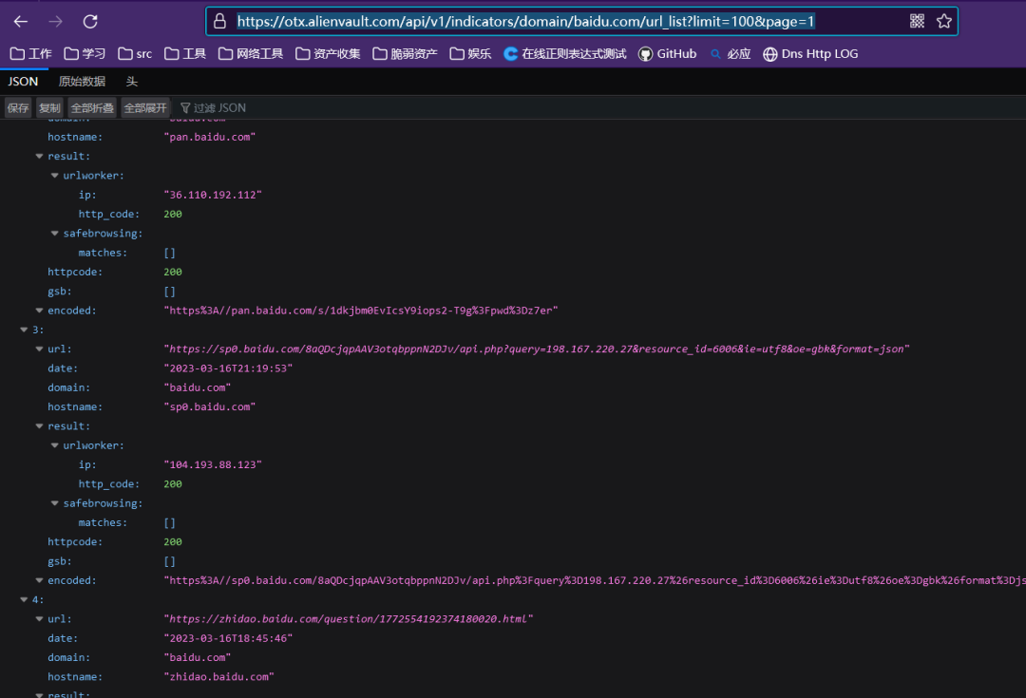Collapse encoded node for pan.baidu.com
The height and width of the screenshot is (698, 1026).
pos(39,311)
